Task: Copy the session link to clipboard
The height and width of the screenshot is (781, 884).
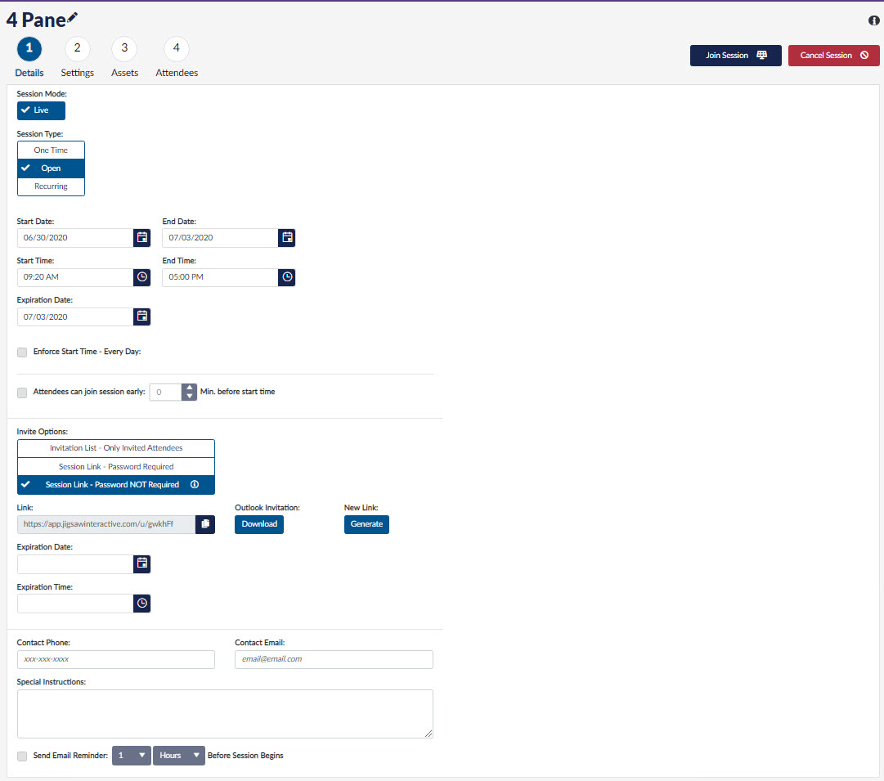Action: (205, 524)
